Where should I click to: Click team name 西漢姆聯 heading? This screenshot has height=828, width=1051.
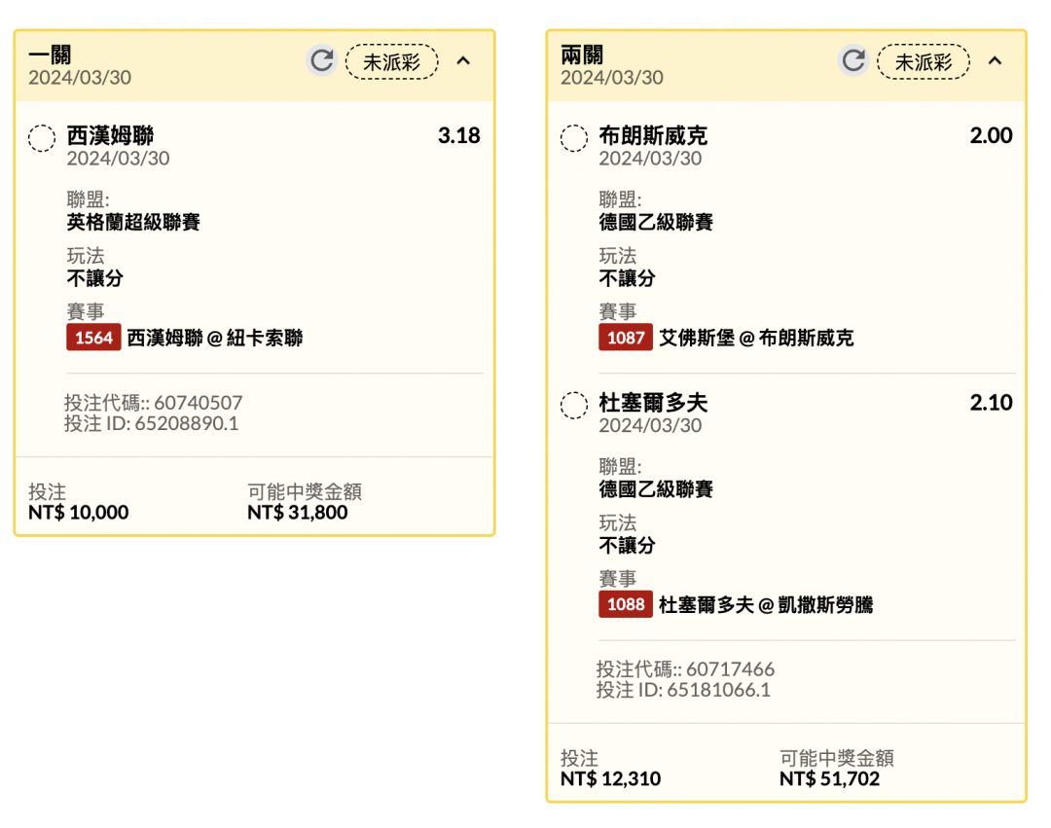[x=110, y=136]
